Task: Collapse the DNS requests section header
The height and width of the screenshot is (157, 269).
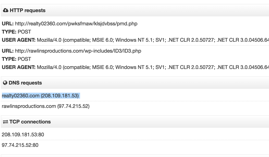Action: (x=135, y=83)
